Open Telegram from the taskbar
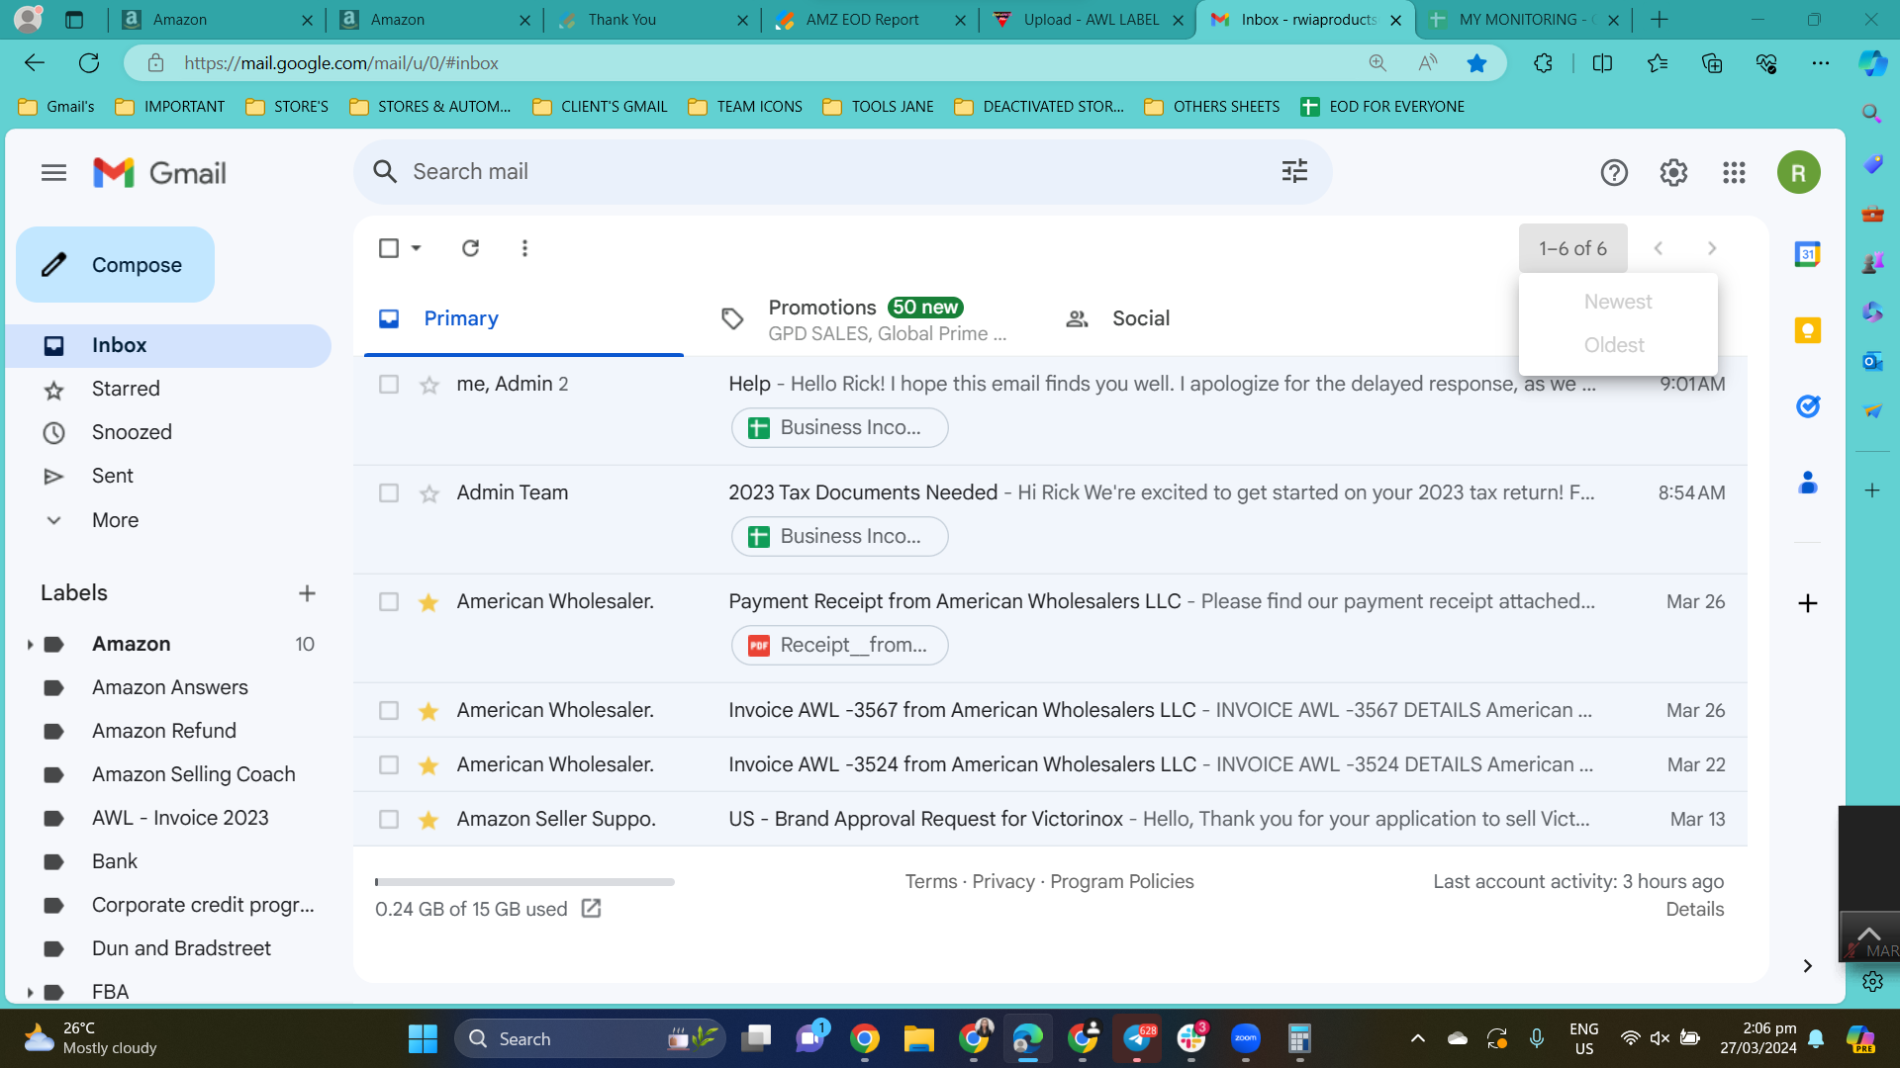The height and width of the screenshot is (1068, 1900). [1137, 1038]
